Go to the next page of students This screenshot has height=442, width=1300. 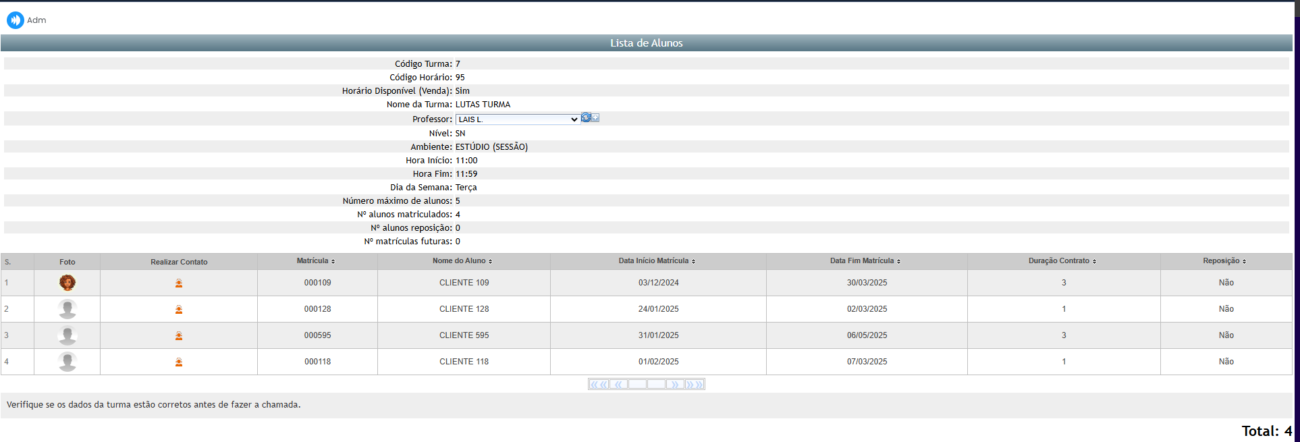click(675, 385)
